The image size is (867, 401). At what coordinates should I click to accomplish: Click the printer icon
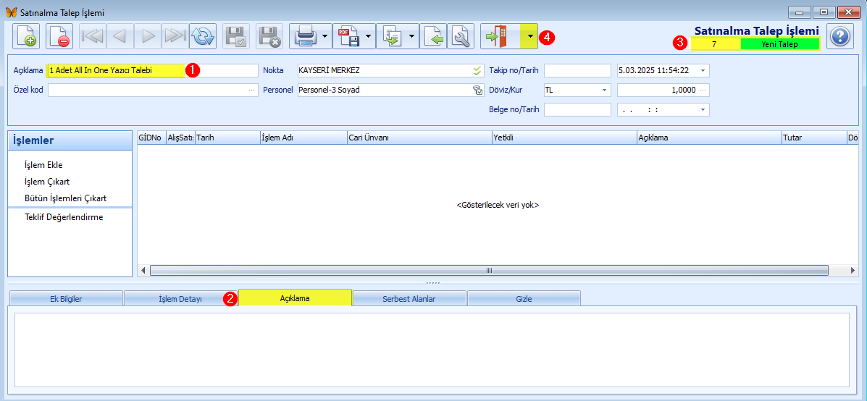305,36
